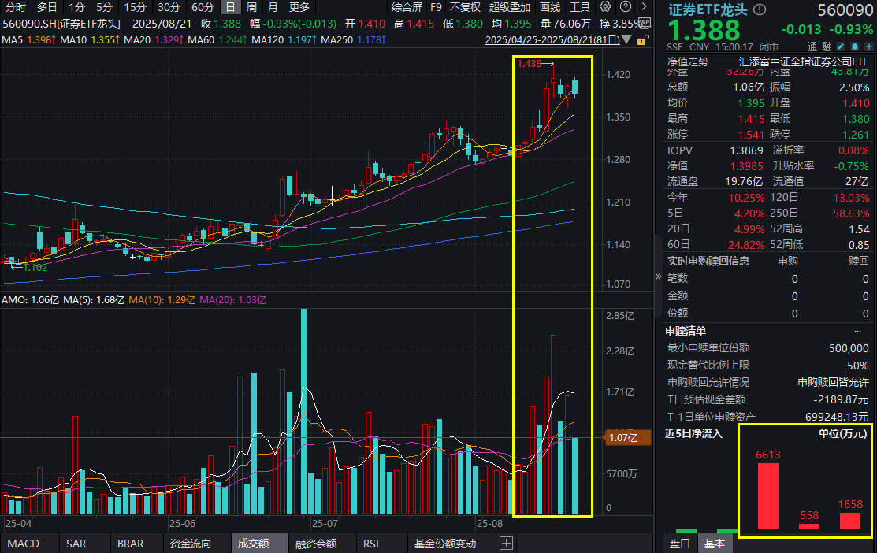Click the right-arrow icon beside the help icon
Viewport: 877px width, 553px height.
[645, 7]
